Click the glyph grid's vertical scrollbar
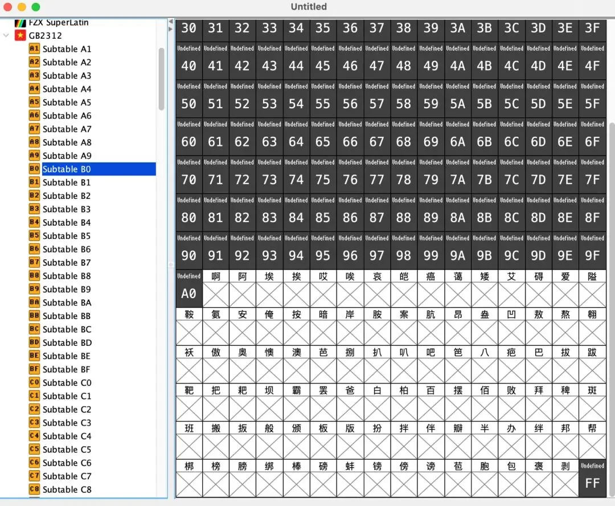The height and width of the screenshot is (506, 615). (612, 308)
